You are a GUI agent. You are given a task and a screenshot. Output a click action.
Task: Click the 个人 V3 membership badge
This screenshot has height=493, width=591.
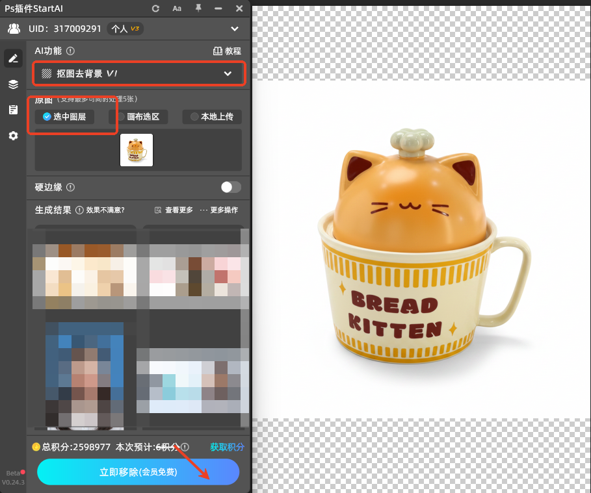pyautogui.click(x=125, y=29)
